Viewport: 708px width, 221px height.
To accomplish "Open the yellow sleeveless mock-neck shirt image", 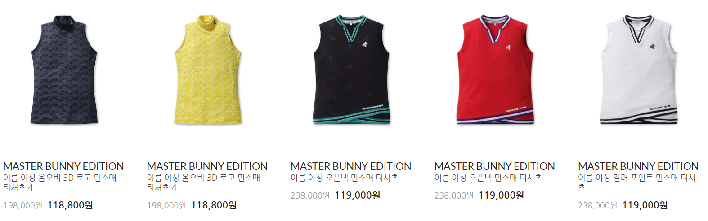I will coord(208,70).
